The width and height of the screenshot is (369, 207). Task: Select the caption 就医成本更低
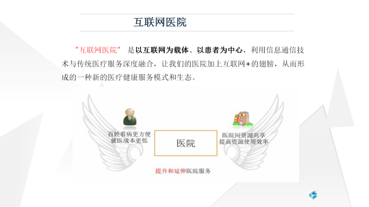pos(129,141)
